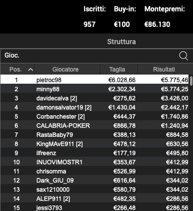Screen dimensions: 193x211
Task: Select player KingMAvE911 [2]
Action: click(59, 144)
